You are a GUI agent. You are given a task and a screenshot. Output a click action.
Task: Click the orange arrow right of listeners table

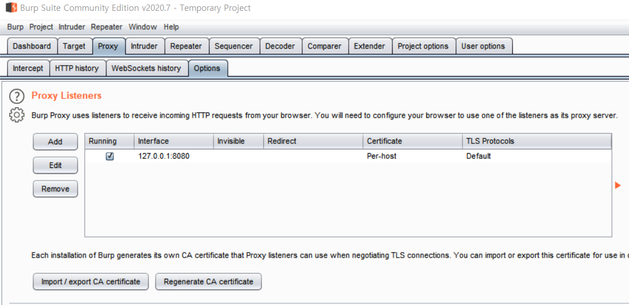click(618, 185)
